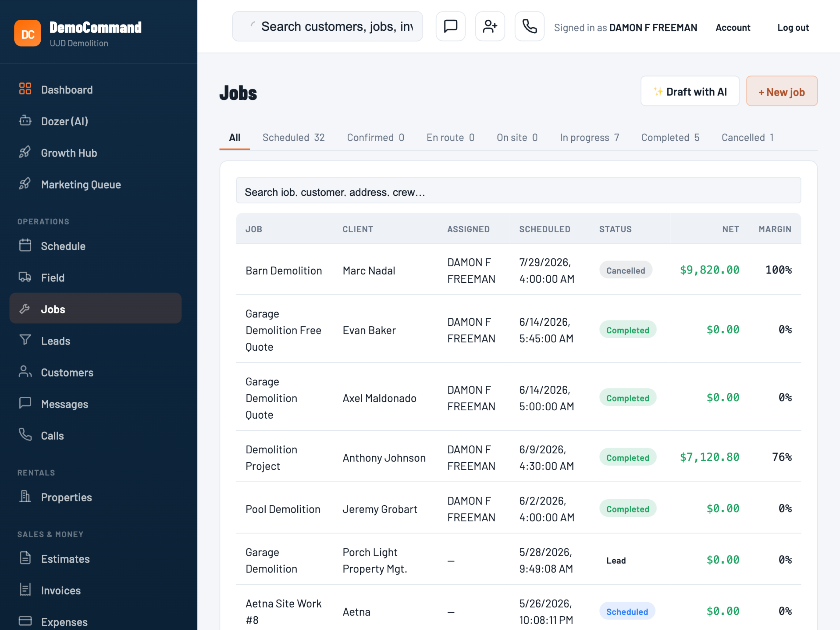The image size is (840, 630).
Task: Open Dashboard from the sidebar
Action: (95, 90)
